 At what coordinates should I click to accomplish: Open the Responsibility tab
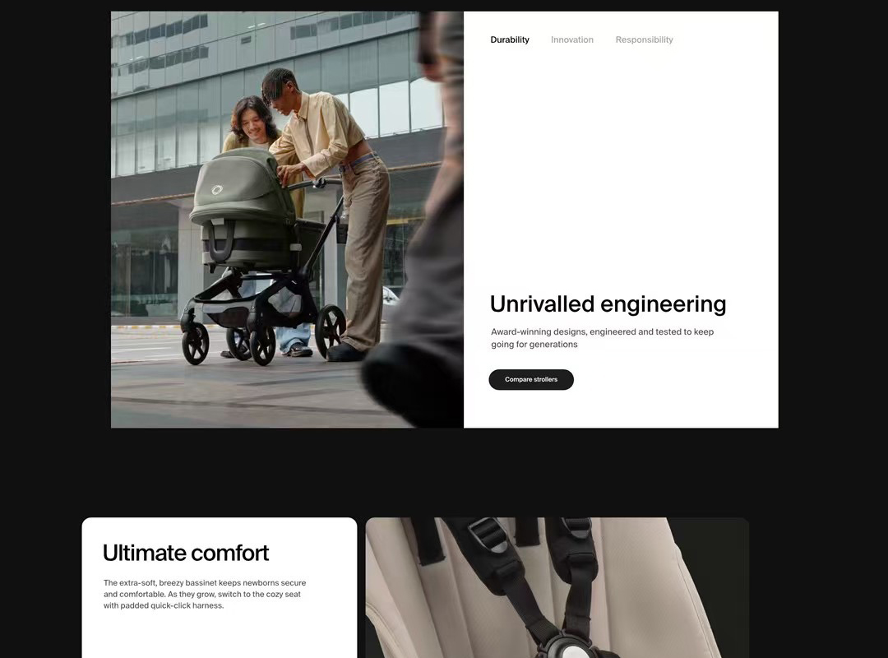click(644, 39)
